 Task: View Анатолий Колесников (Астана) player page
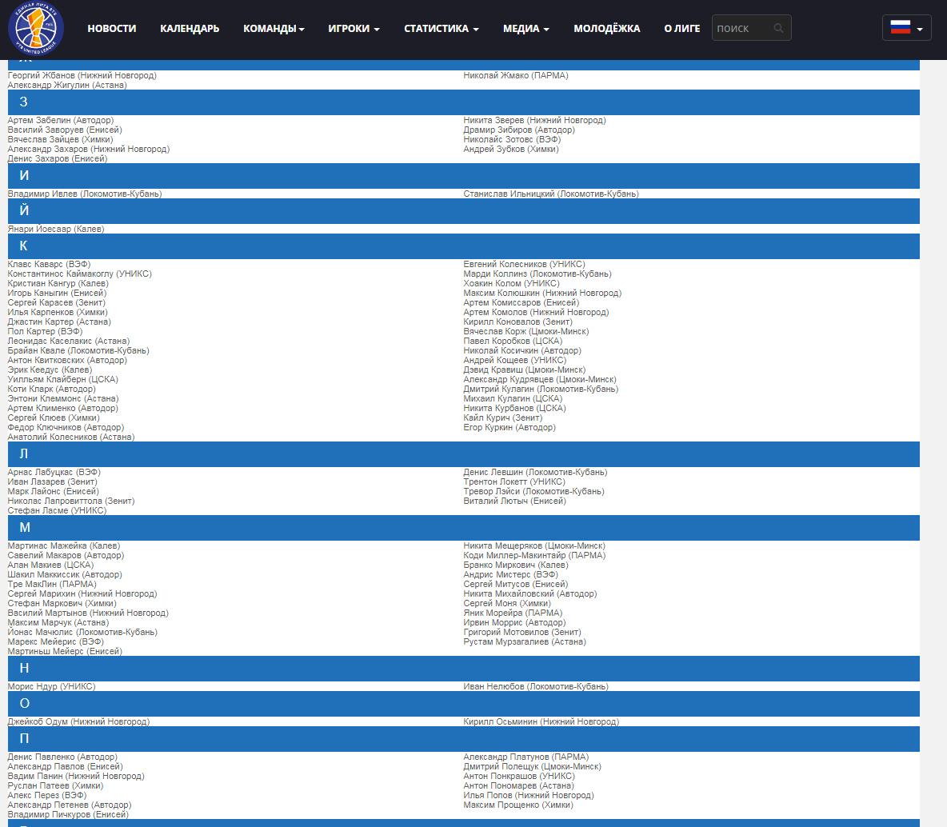[71, 437]
